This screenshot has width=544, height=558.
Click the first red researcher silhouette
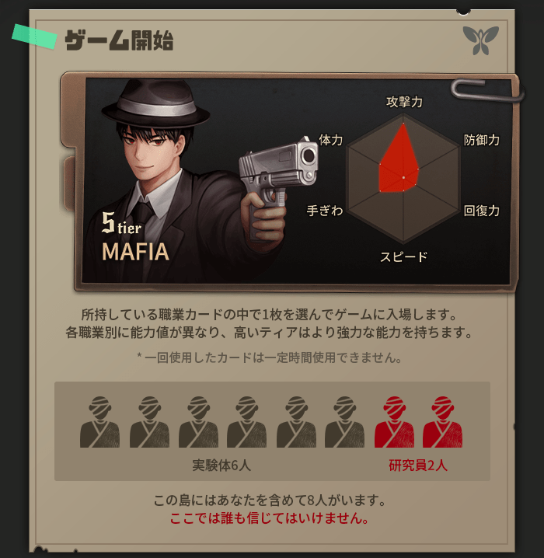(x=394, y=422)
